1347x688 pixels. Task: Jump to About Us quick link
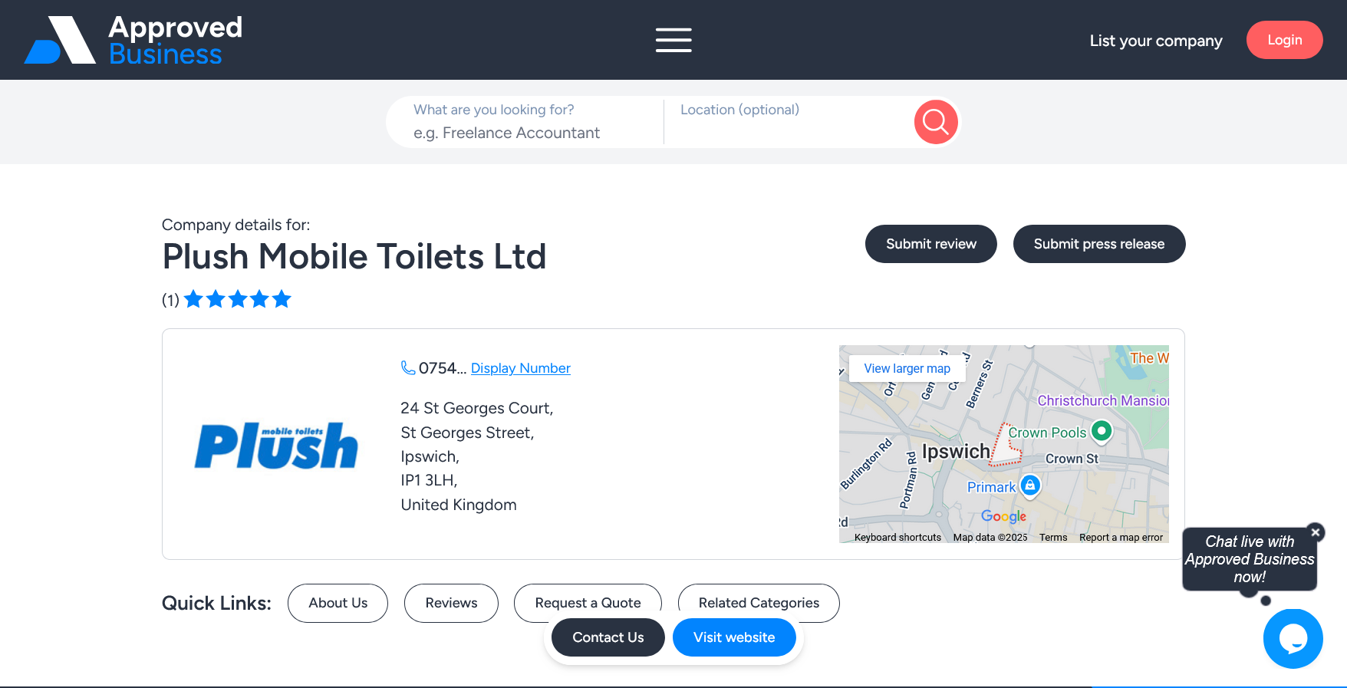click(338, 603)
